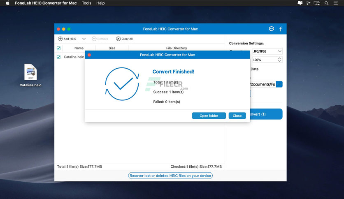Click the Success: 1 item(s) text
Viewport: 344px width, 199px height.
coord(168,92)
